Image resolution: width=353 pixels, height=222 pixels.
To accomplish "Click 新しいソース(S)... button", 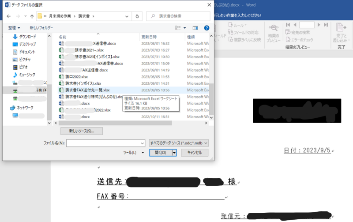I will pos(82,131).
